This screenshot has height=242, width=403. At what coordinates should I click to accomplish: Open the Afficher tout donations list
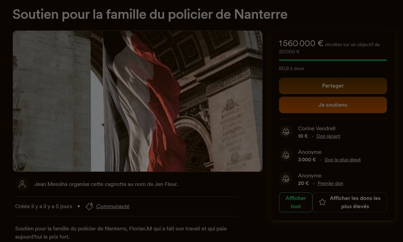tap(295, 202)
